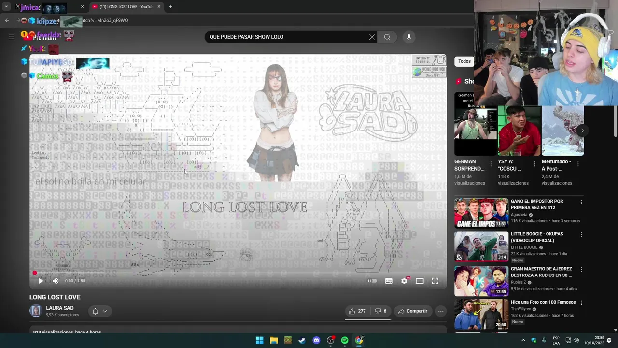Open File Explorer from the taskbar
Screen dimensions: 618x348
click(274, 340)
